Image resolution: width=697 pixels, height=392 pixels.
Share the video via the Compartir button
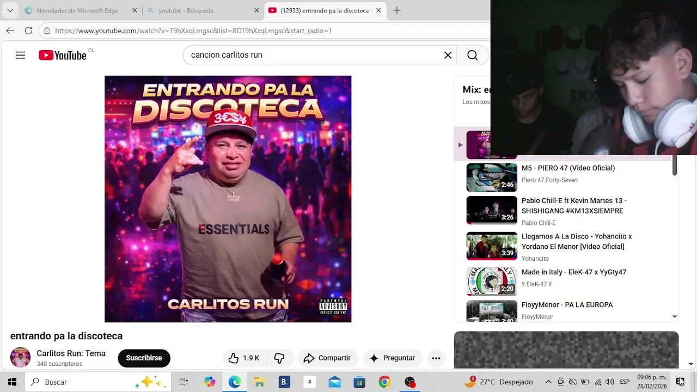coord(327,358)
